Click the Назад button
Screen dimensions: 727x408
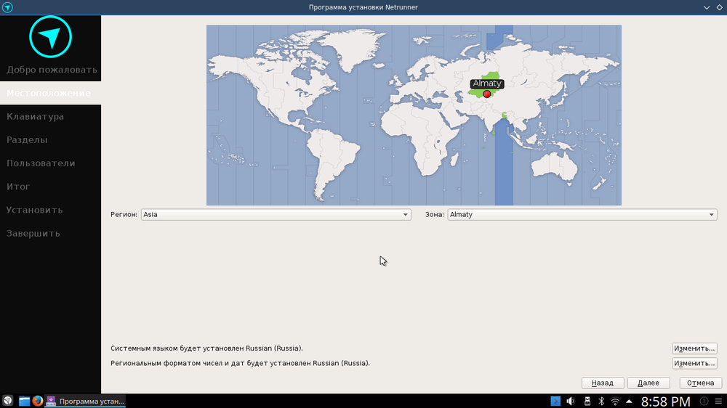coord(602,383)
